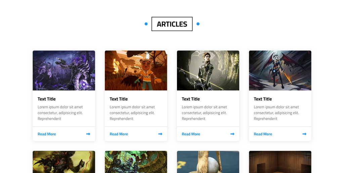Select the armored archer woman thumbnail
The height and width of the screenshot is (173, 344).
[x=208, y=71]
